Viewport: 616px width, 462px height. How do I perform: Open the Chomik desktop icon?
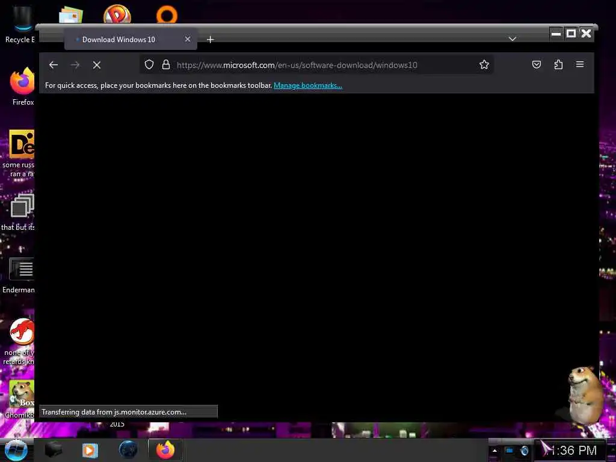[20, 399]
